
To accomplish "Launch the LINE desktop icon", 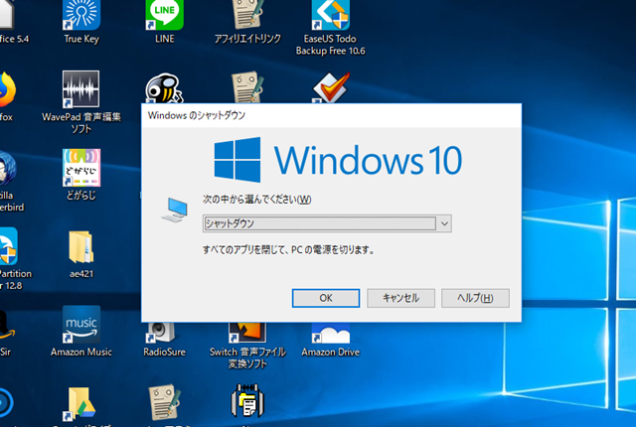I will 164,20.
